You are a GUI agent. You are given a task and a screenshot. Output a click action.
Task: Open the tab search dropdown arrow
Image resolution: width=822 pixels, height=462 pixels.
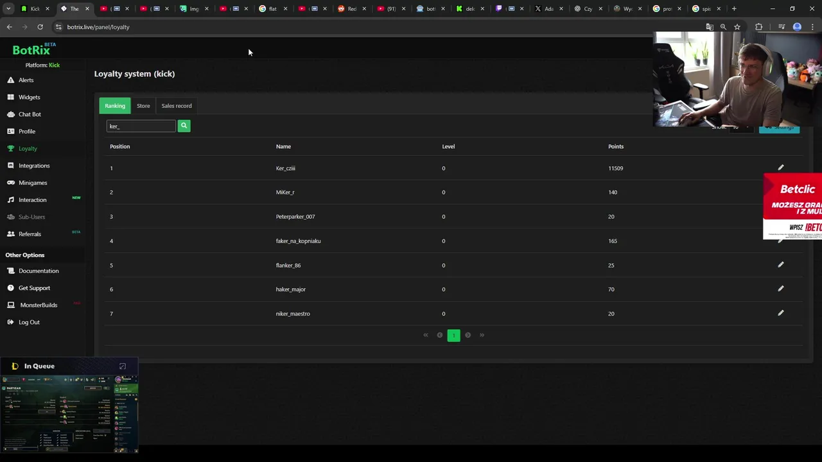tap(8, 9)
